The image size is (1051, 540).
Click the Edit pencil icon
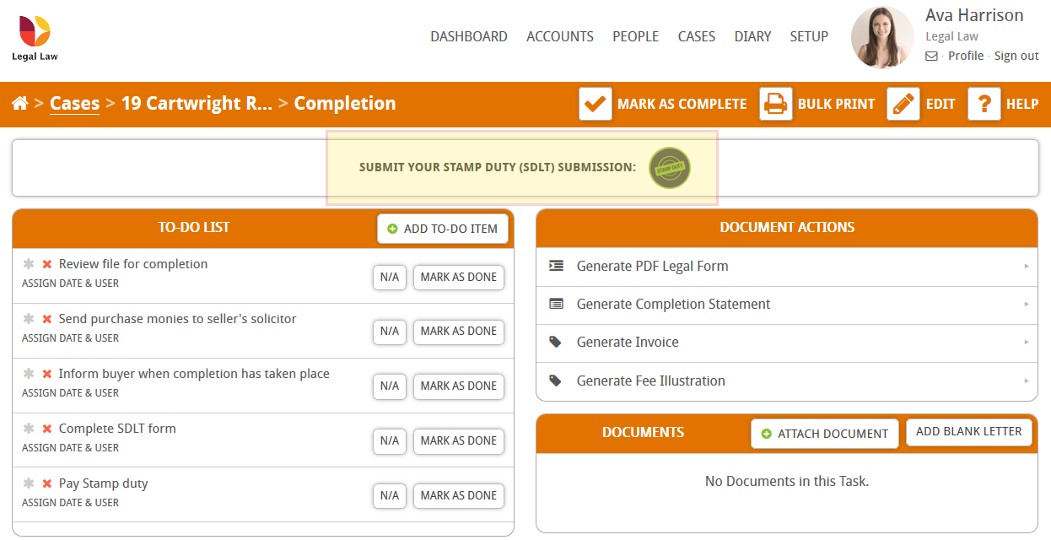903,104
